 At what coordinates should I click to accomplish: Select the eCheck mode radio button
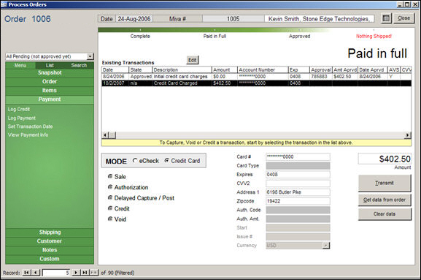coord(135,161)
